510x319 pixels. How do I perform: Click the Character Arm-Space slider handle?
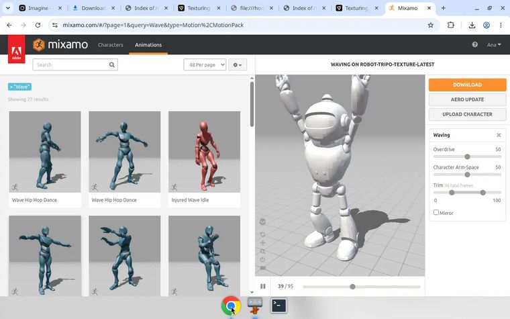[x=468, y=175]
